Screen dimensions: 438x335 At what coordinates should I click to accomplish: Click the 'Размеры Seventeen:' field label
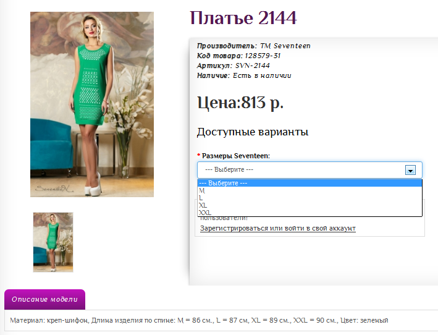pos(236,156)
